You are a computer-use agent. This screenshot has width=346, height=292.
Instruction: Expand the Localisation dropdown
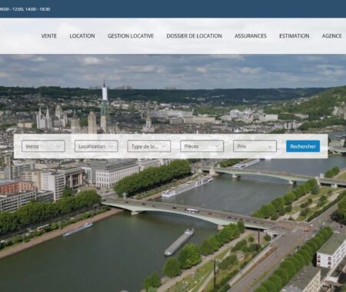[96, 146]
